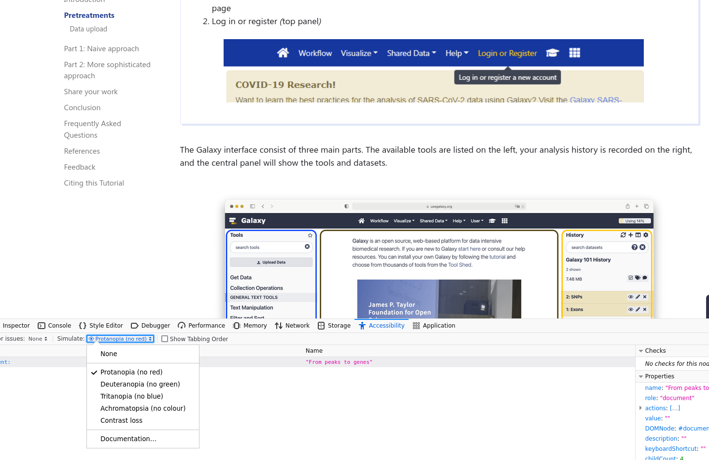Open the Performance panel
Viewport: 709px width, 460px height.
[201, 326]
